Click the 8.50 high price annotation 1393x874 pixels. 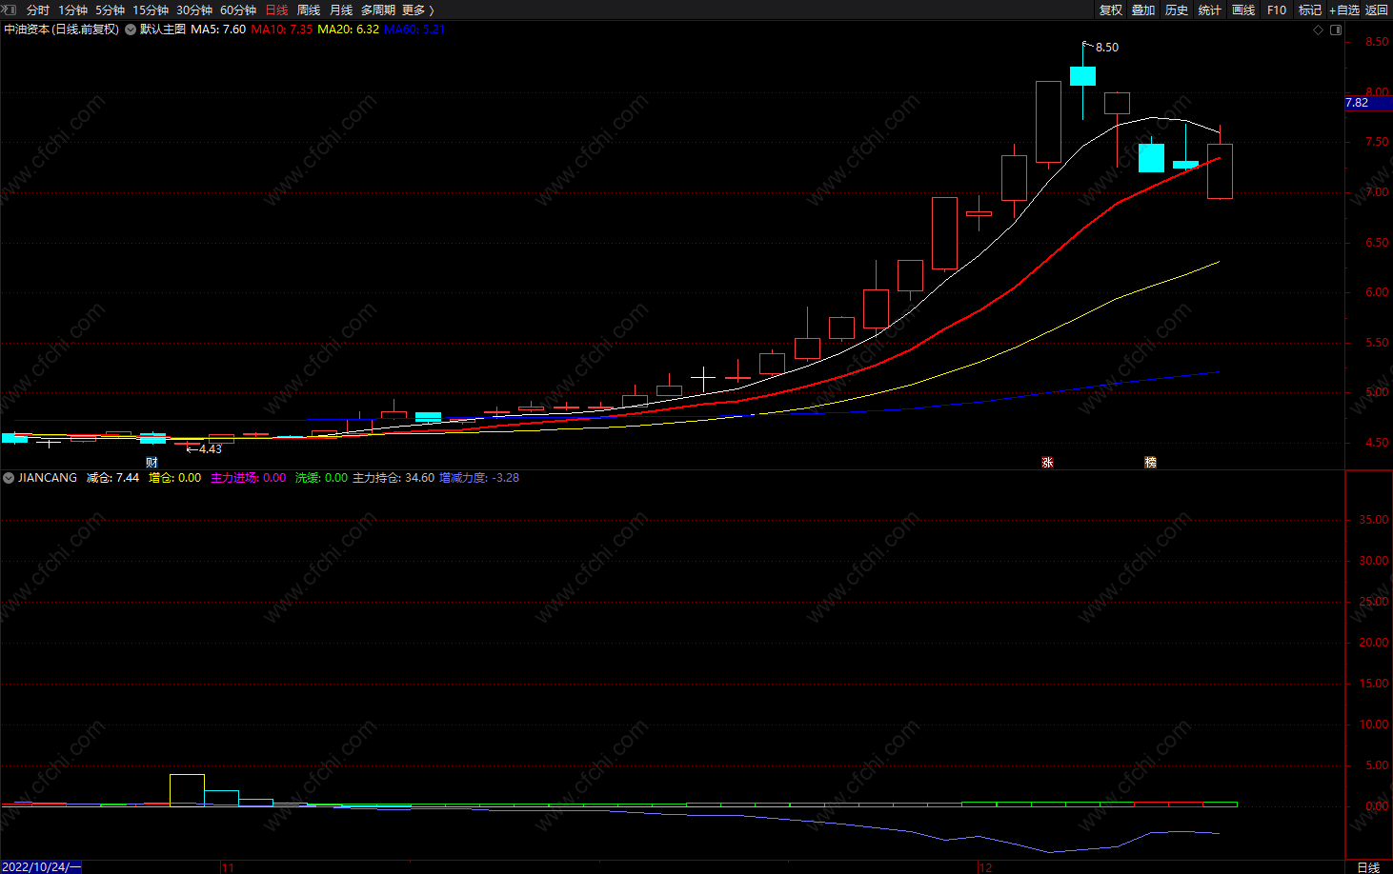point(1106,48)
